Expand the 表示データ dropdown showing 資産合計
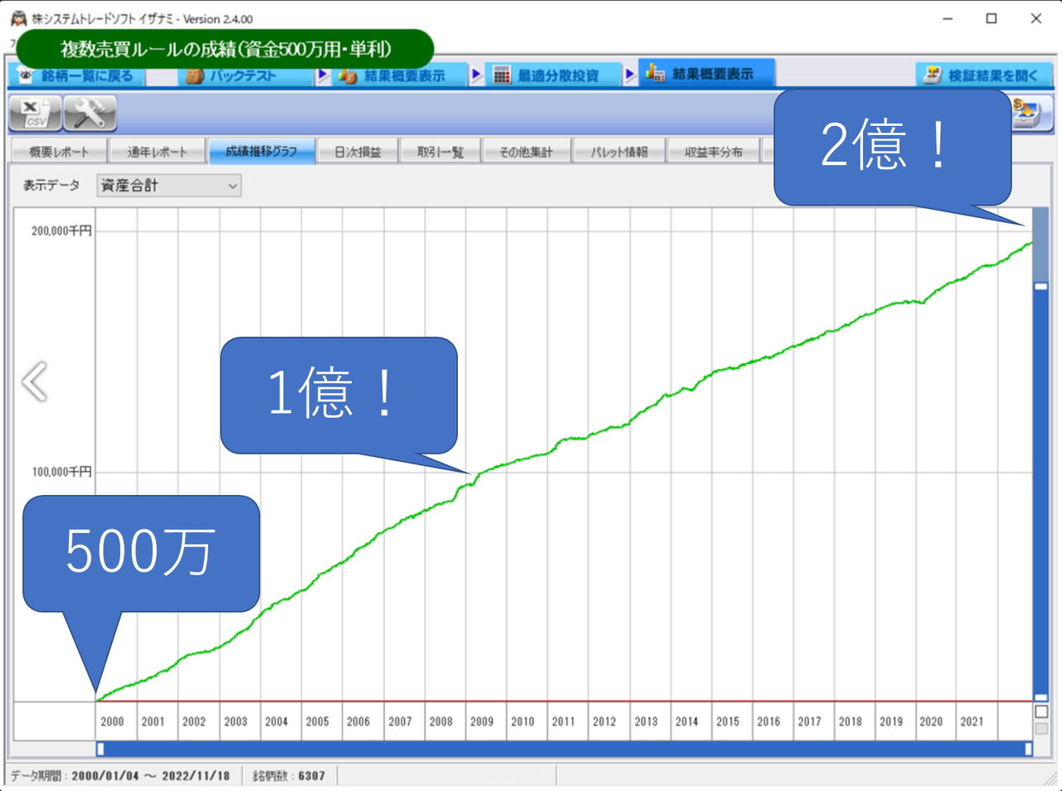Viewport: 1062px width, 791px height. (x=168, y=186)
